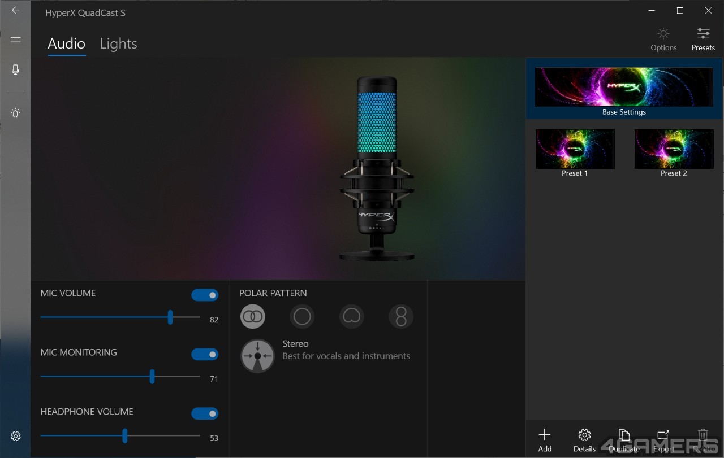Click 'Best for vocals and instruments' description
The height and width of the screenshot is (458, 724).
tap(346, 356)
